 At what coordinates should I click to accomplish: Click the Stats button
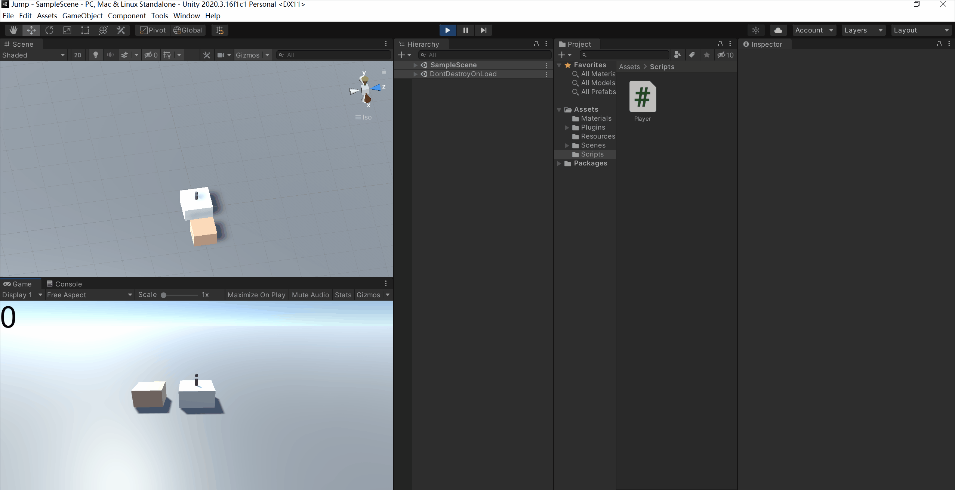(343, 295)
